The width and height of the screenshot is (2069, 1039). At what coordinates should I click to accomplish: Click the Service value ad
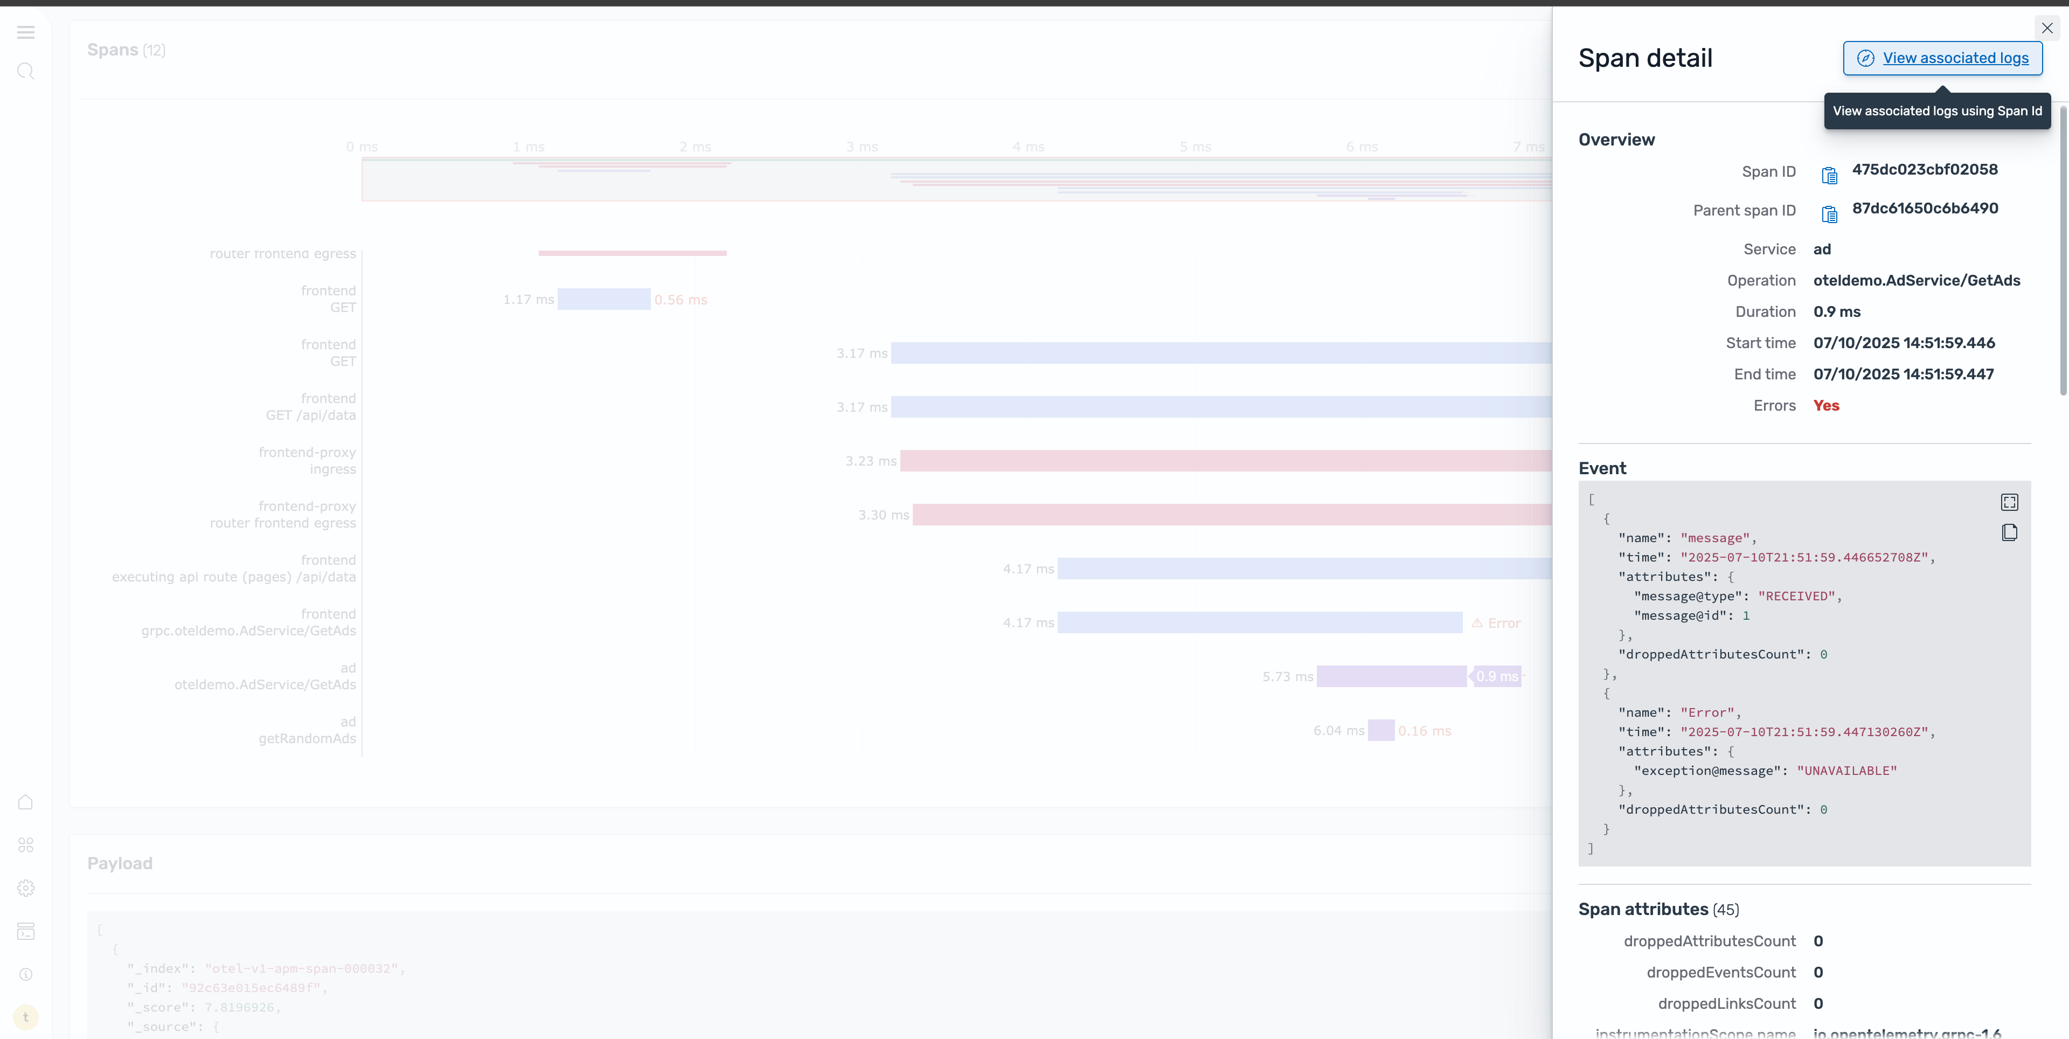[1822, 249]
